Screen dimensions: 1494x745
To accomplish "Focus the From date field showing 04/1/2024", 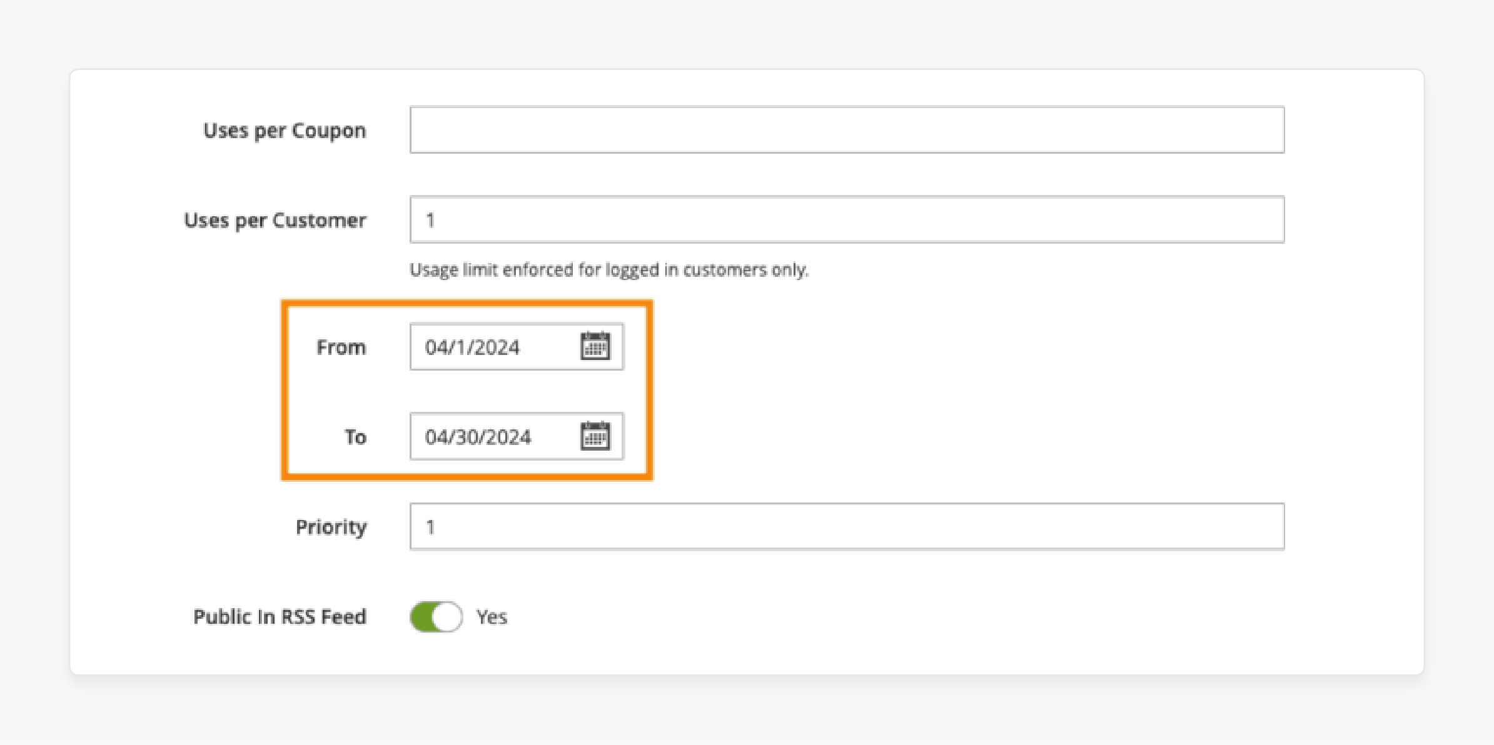I will 517,346.
